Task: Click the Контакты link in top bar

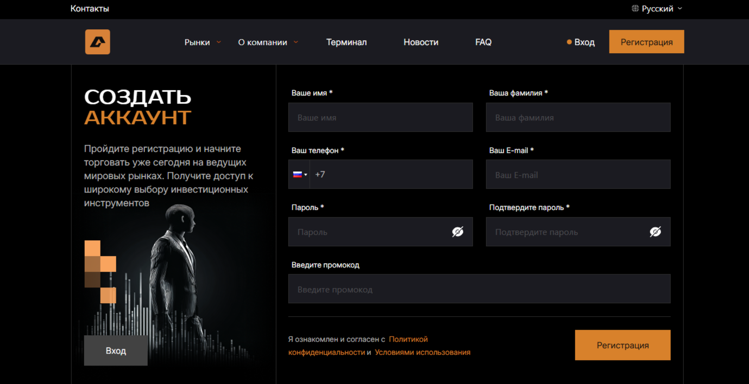Action: 90,9
